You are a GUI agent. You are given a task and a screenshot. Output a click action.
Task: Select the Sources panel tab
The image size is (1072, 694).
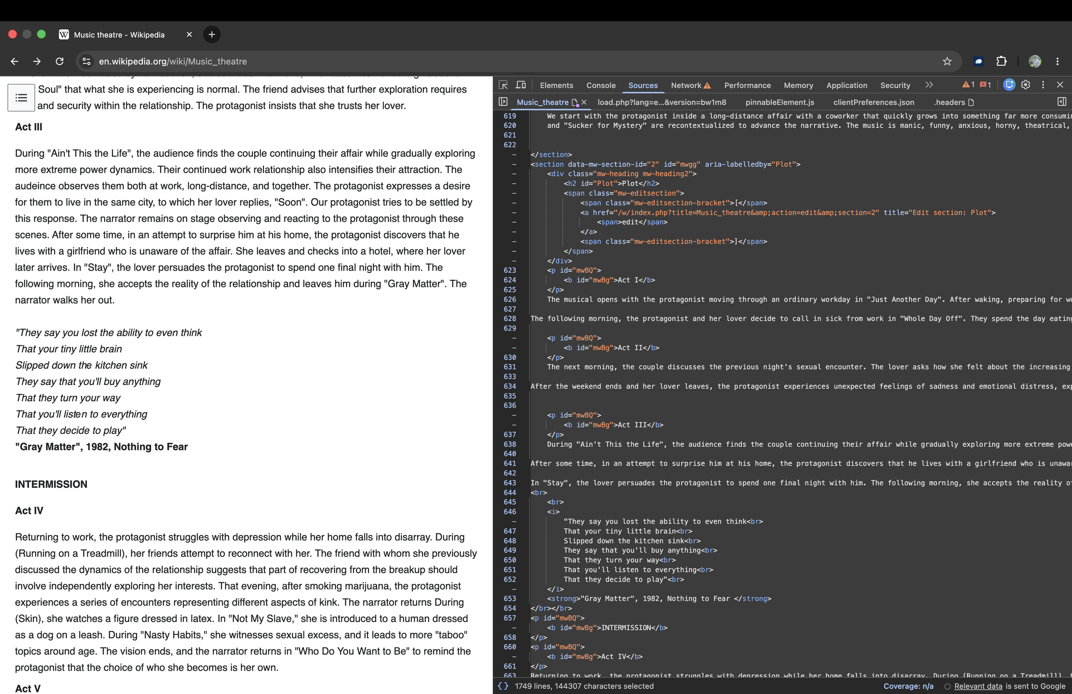coord(643,85)
